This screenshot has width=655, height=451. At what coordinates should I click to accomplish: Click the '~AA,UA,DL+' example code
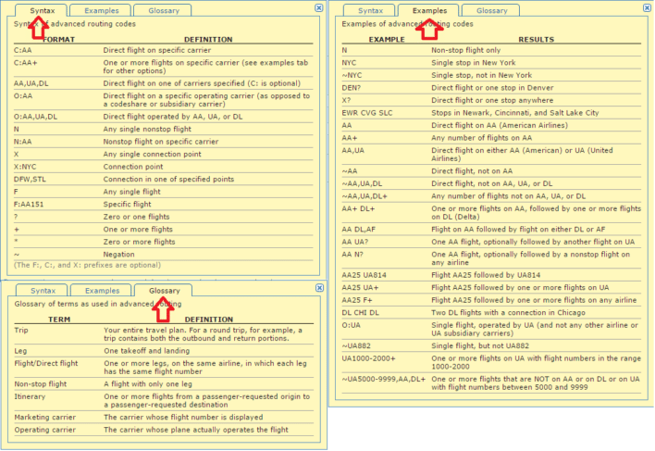365,196
